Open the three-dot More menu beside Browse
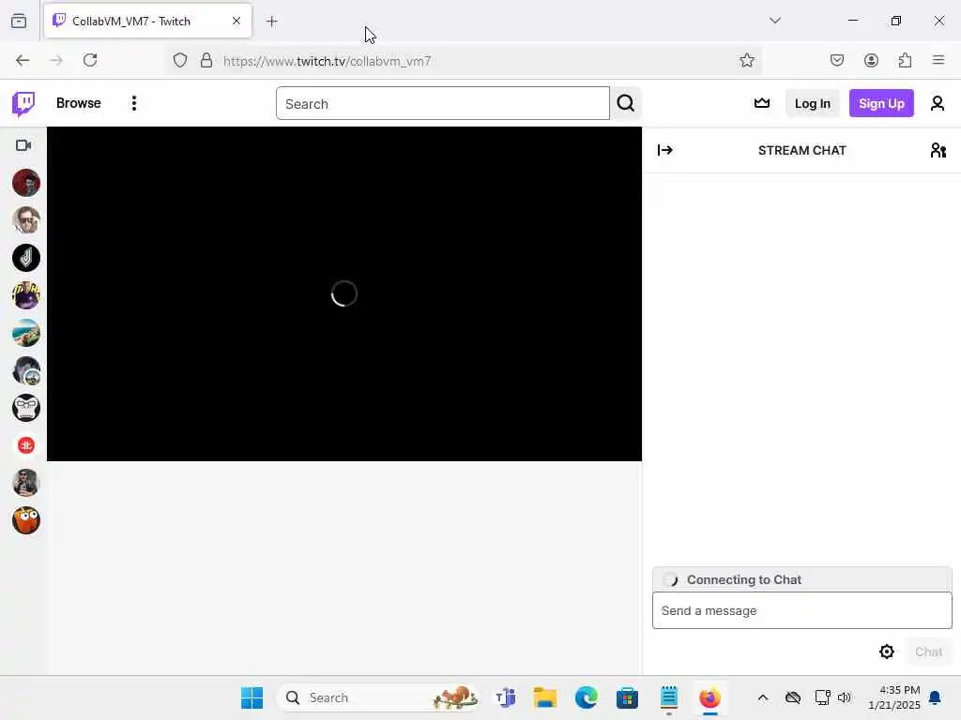Screen dimensions: 961x720 pos(133,103)
